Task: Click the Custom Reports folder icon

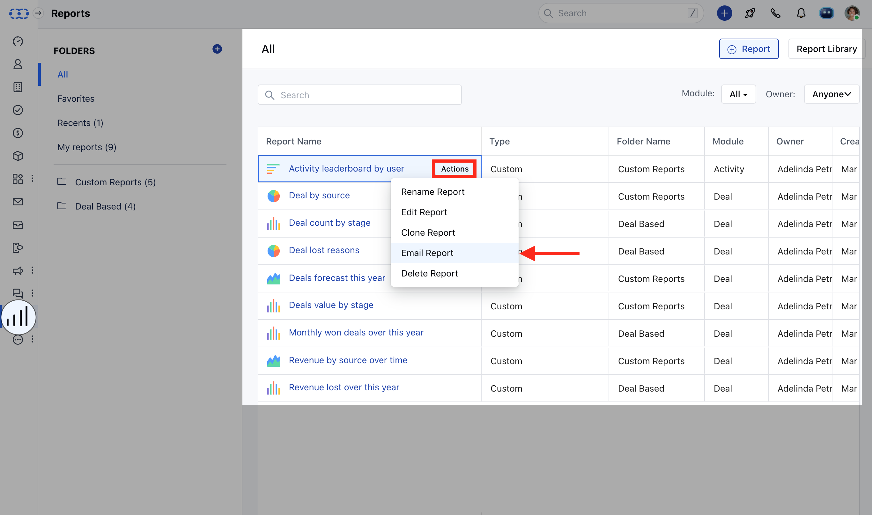Action: pyautogui.click(x=62, y=181)
